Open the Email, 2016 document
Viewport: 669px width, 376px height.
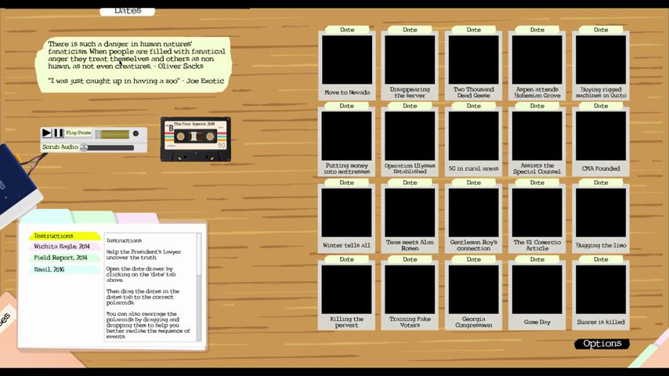point(51,269)
